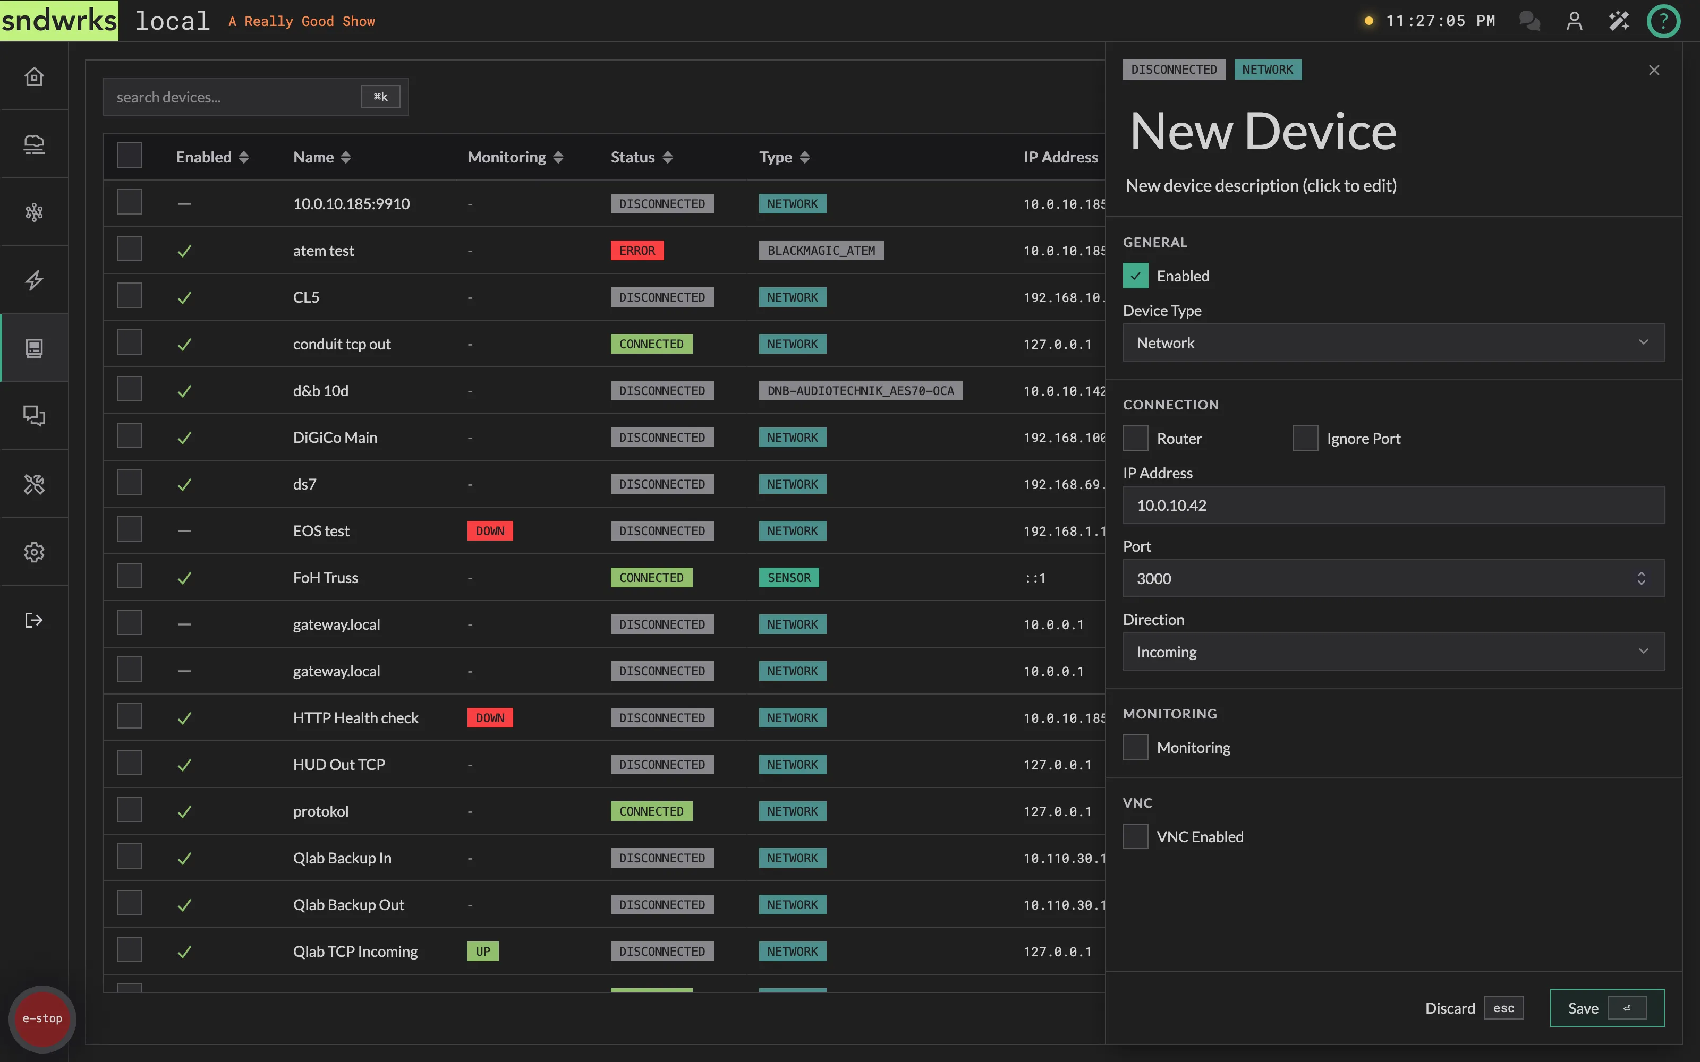Image resolution: width=1700 pixels, height=1062 pixels.
Task: Click the SENSOR type badge
Action: coord(788,577)
